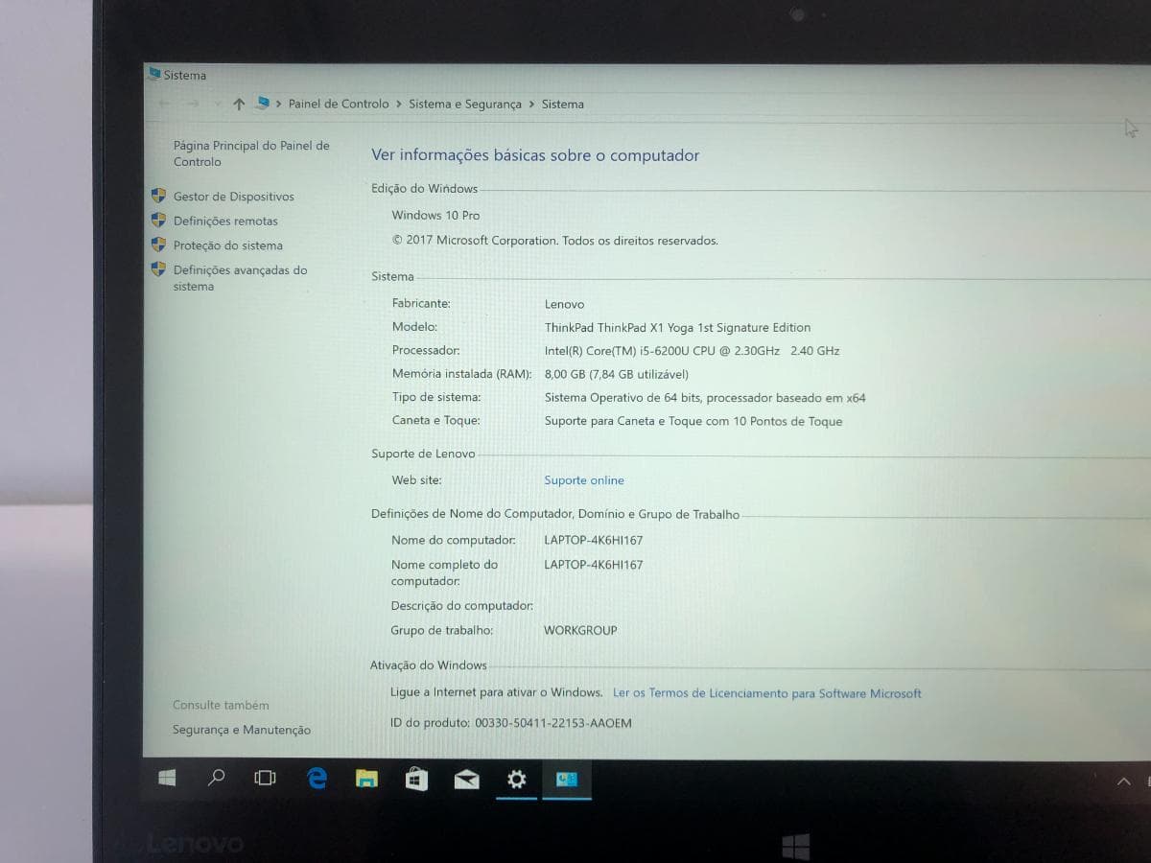Open Ler os Termos de Licenciamento link
This screenshot has width=1151, height=863.
click(767, 693)
